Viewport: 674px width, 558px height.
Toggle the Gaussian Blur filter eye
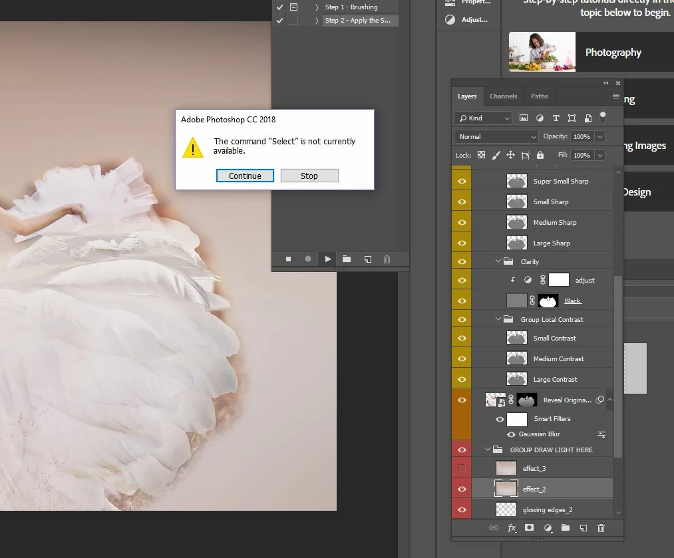[x=511, y=434]
